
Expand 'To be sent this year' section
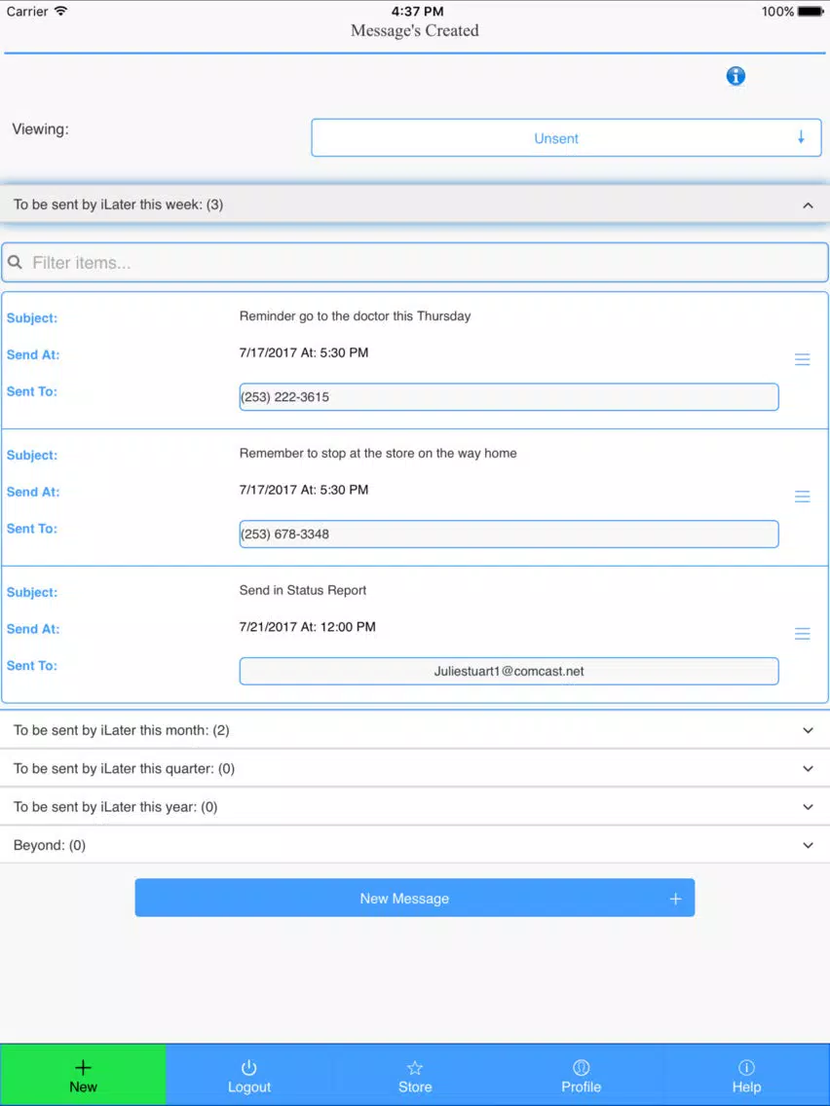(x=415, y=806)
